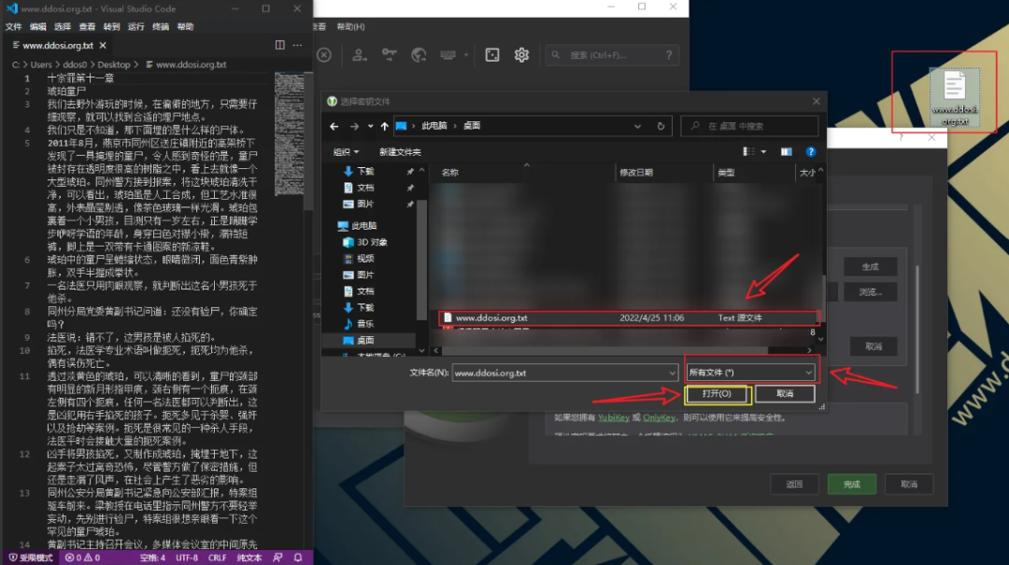Click 取消 in the file dialog

pyautogui.click(x=785, y=394)
